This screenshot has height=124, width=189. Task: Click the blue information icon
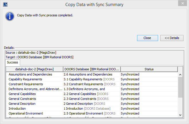10,16
